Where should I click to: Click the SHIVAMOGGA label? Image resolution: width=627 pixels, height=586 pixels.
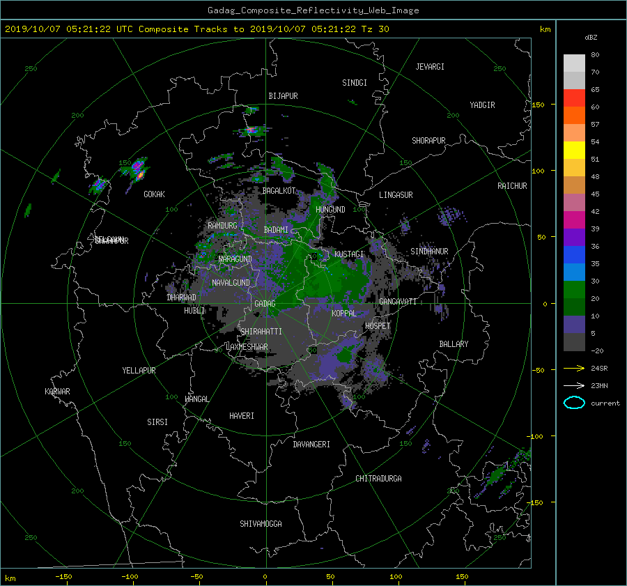point(261,523)
